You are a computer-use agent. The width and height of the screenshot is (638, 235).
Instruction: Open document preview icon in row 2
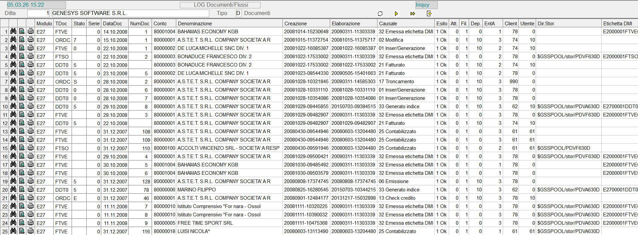pyautogui.click(x=22, y=40)
